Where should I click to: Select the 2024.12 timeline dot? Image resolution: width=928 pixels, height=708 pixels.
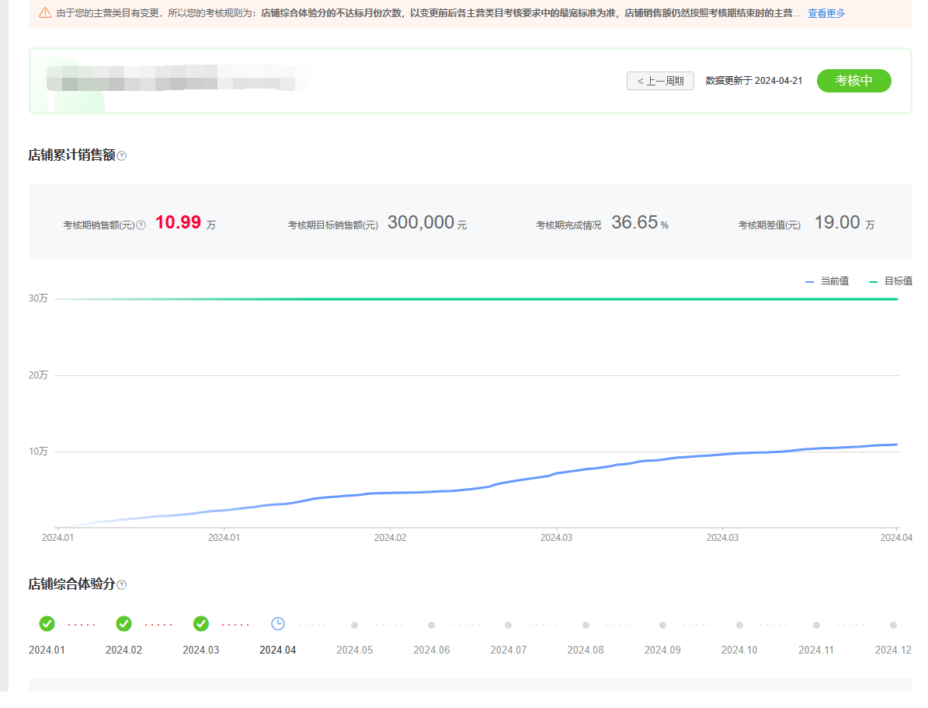(893, 625)
